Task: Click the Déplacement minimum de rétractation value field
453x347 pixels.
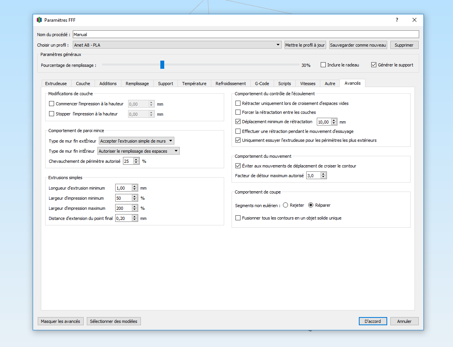Action: [324, 122]
